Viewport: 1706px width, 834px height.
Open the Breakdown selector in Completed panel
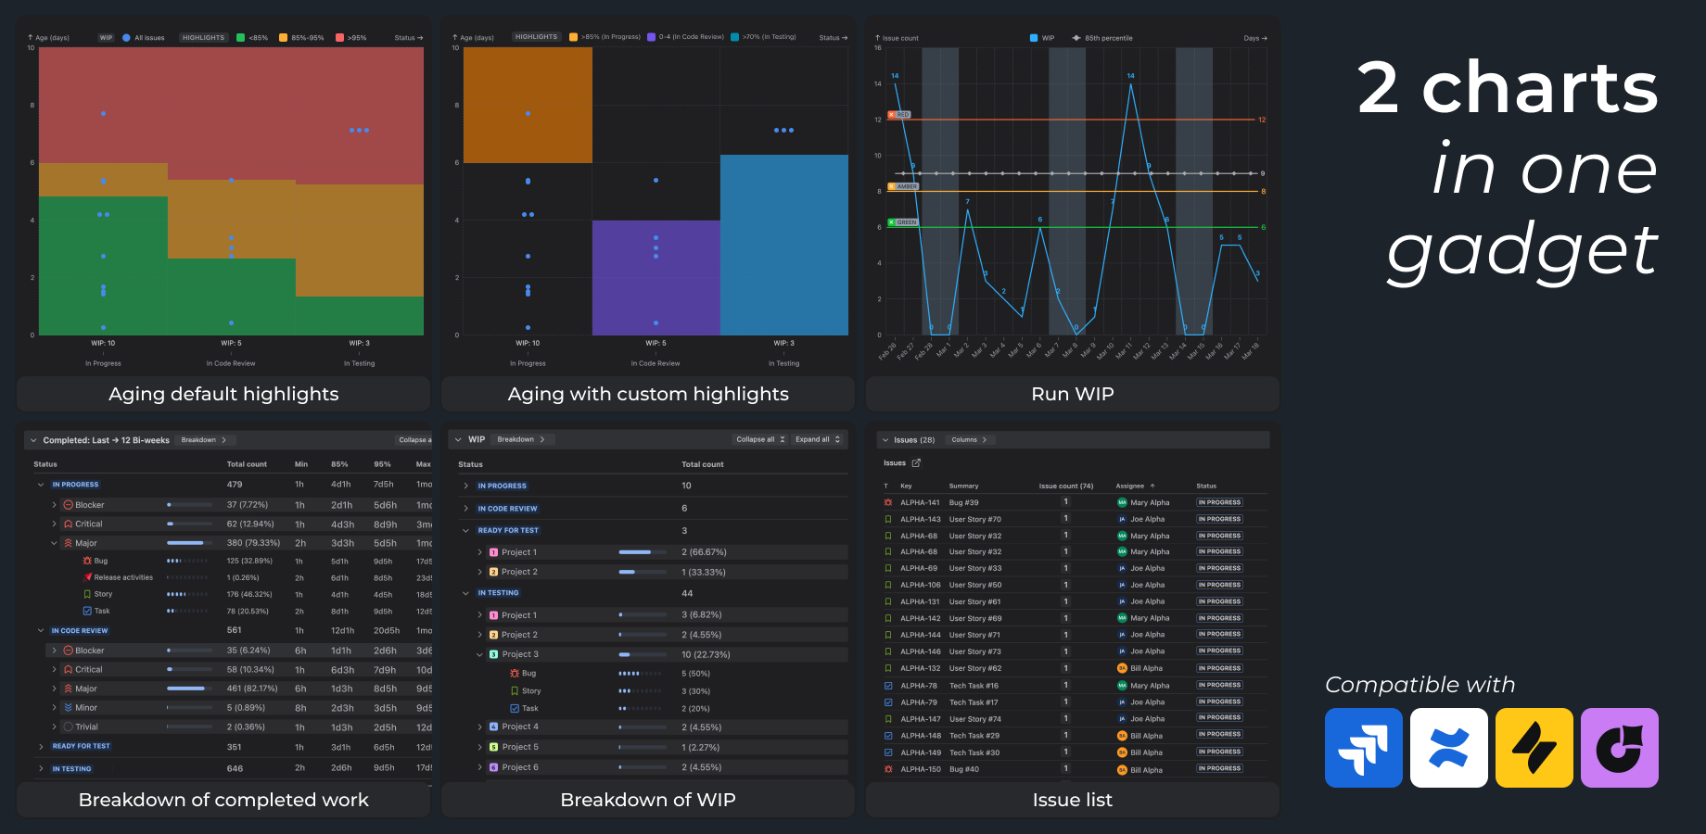click(x=205, y=439)
